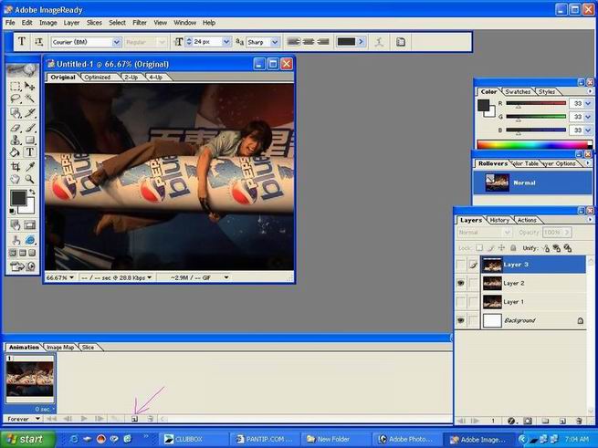Toggle right text alignment button
The height and width of the screenshot is (448, 598).
coord(322,42)
